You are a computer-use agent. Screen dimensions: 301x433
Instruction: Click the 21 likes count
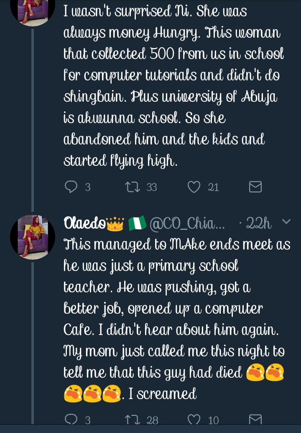[214, 187]
